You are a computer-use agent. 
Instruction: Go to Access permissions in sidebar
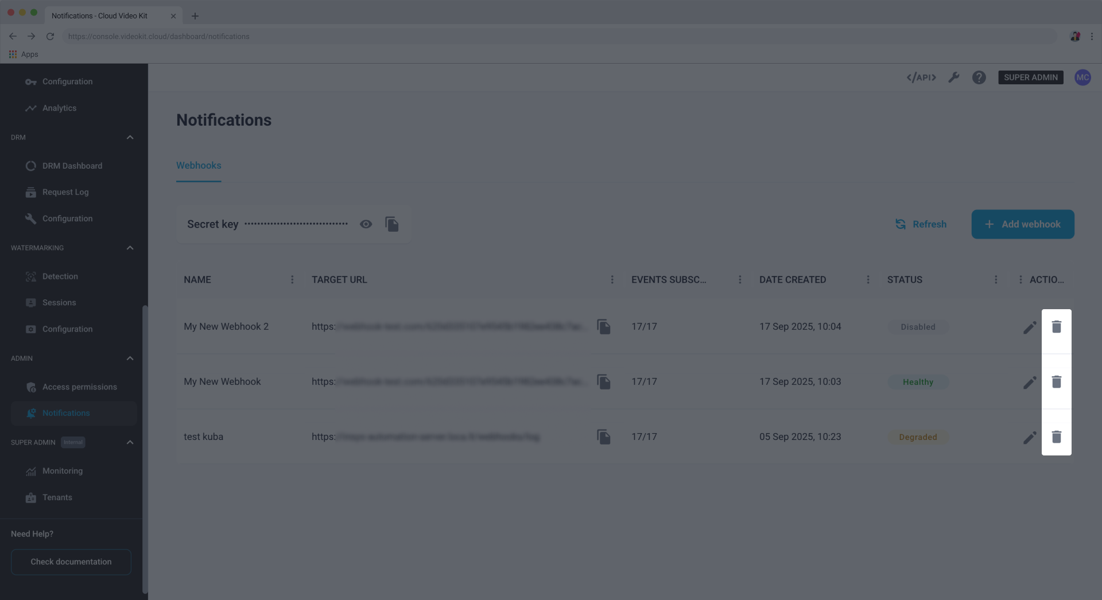tap(79, 387)
